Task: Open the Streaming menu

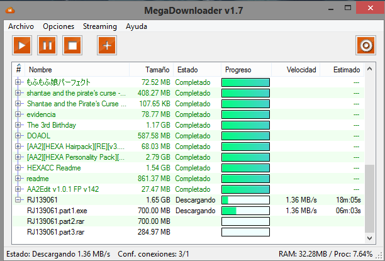Action: coord(100,26)
